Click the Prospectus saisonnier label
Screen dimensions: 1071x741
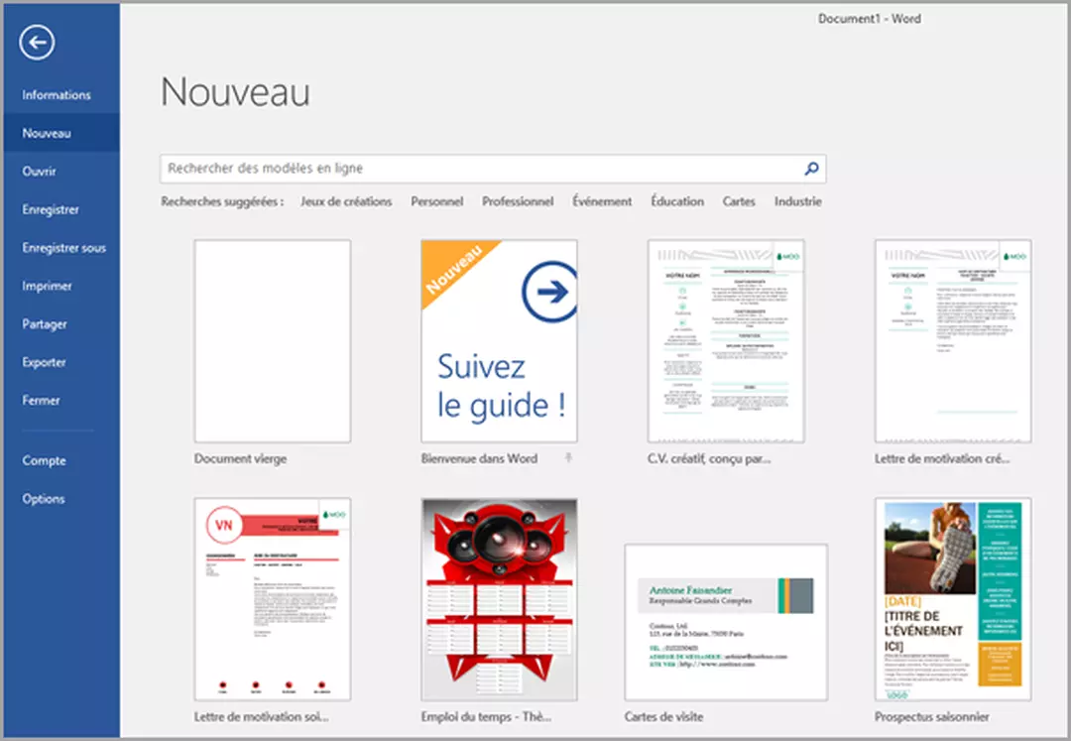click(x=931, y=717)
